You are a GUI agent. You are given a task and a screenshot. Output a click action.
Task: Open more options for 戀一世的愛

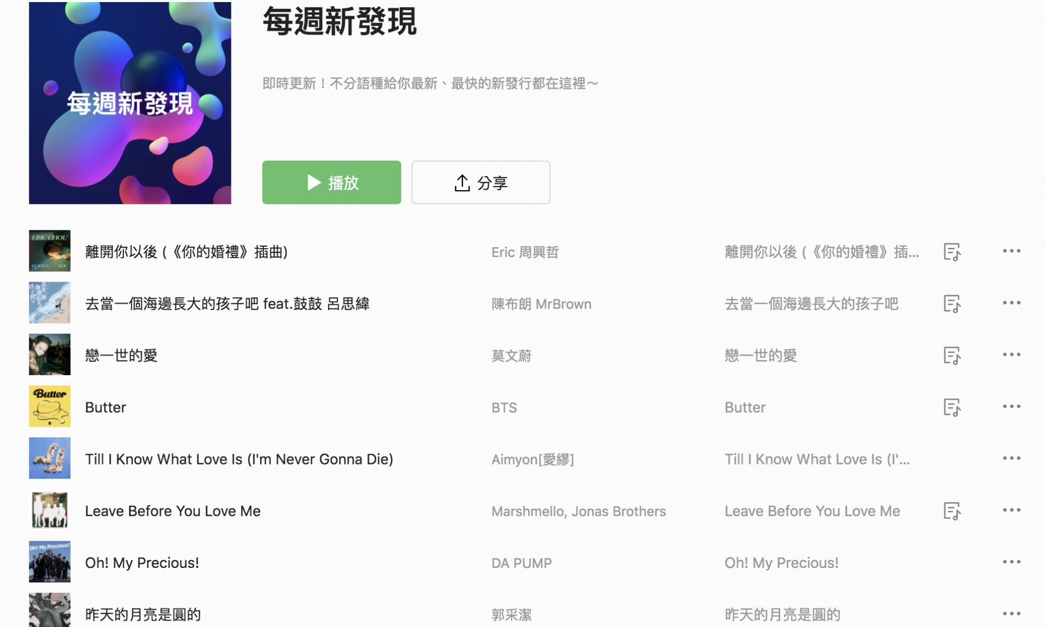[x=1012, y=354]
